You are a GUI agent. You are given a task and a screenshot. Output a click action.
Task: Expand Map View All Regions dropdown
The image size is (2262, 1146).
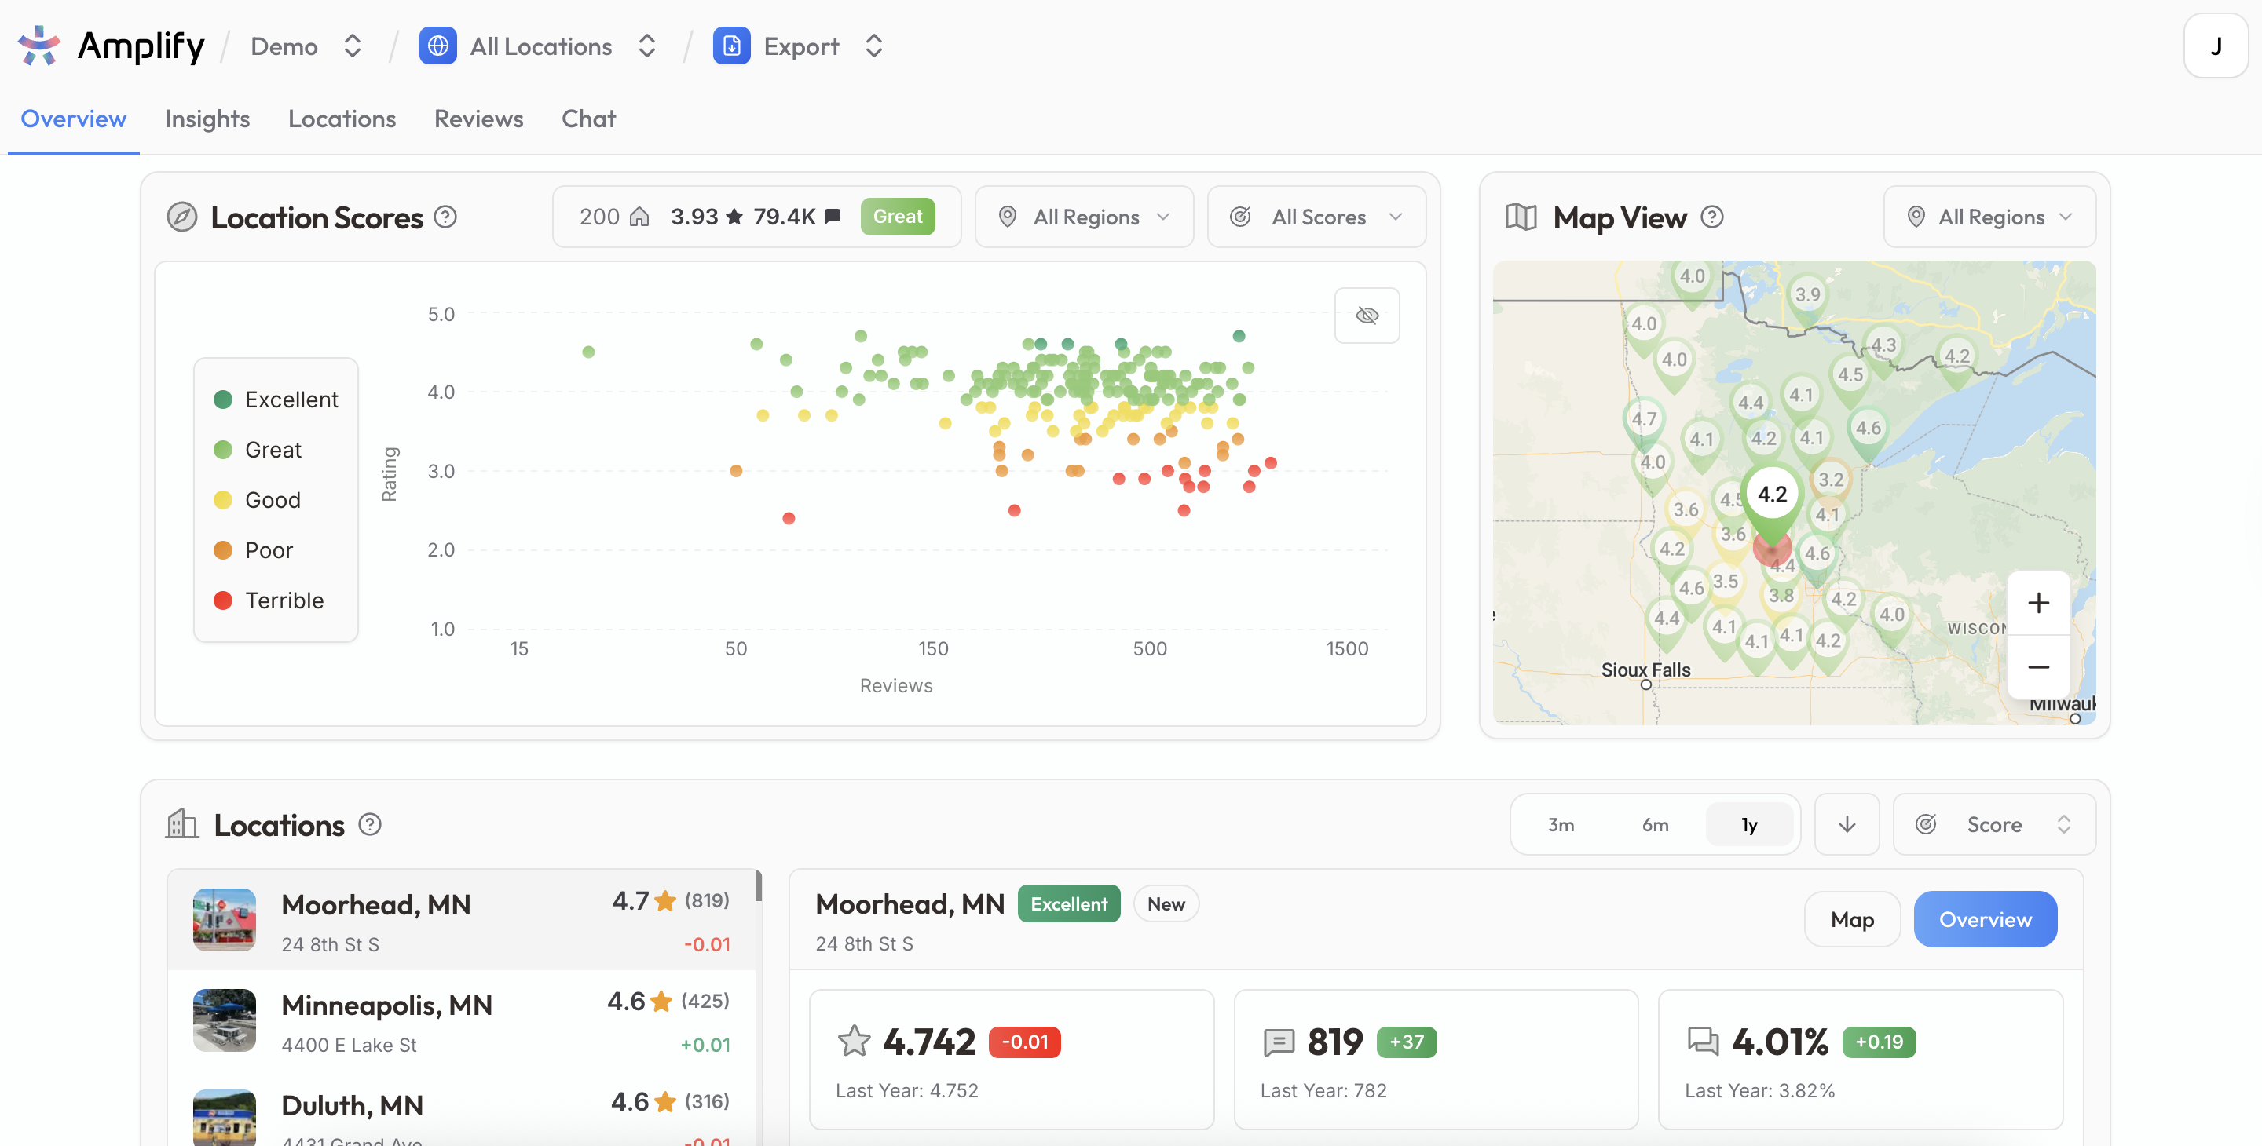(x=1989, y=217)
